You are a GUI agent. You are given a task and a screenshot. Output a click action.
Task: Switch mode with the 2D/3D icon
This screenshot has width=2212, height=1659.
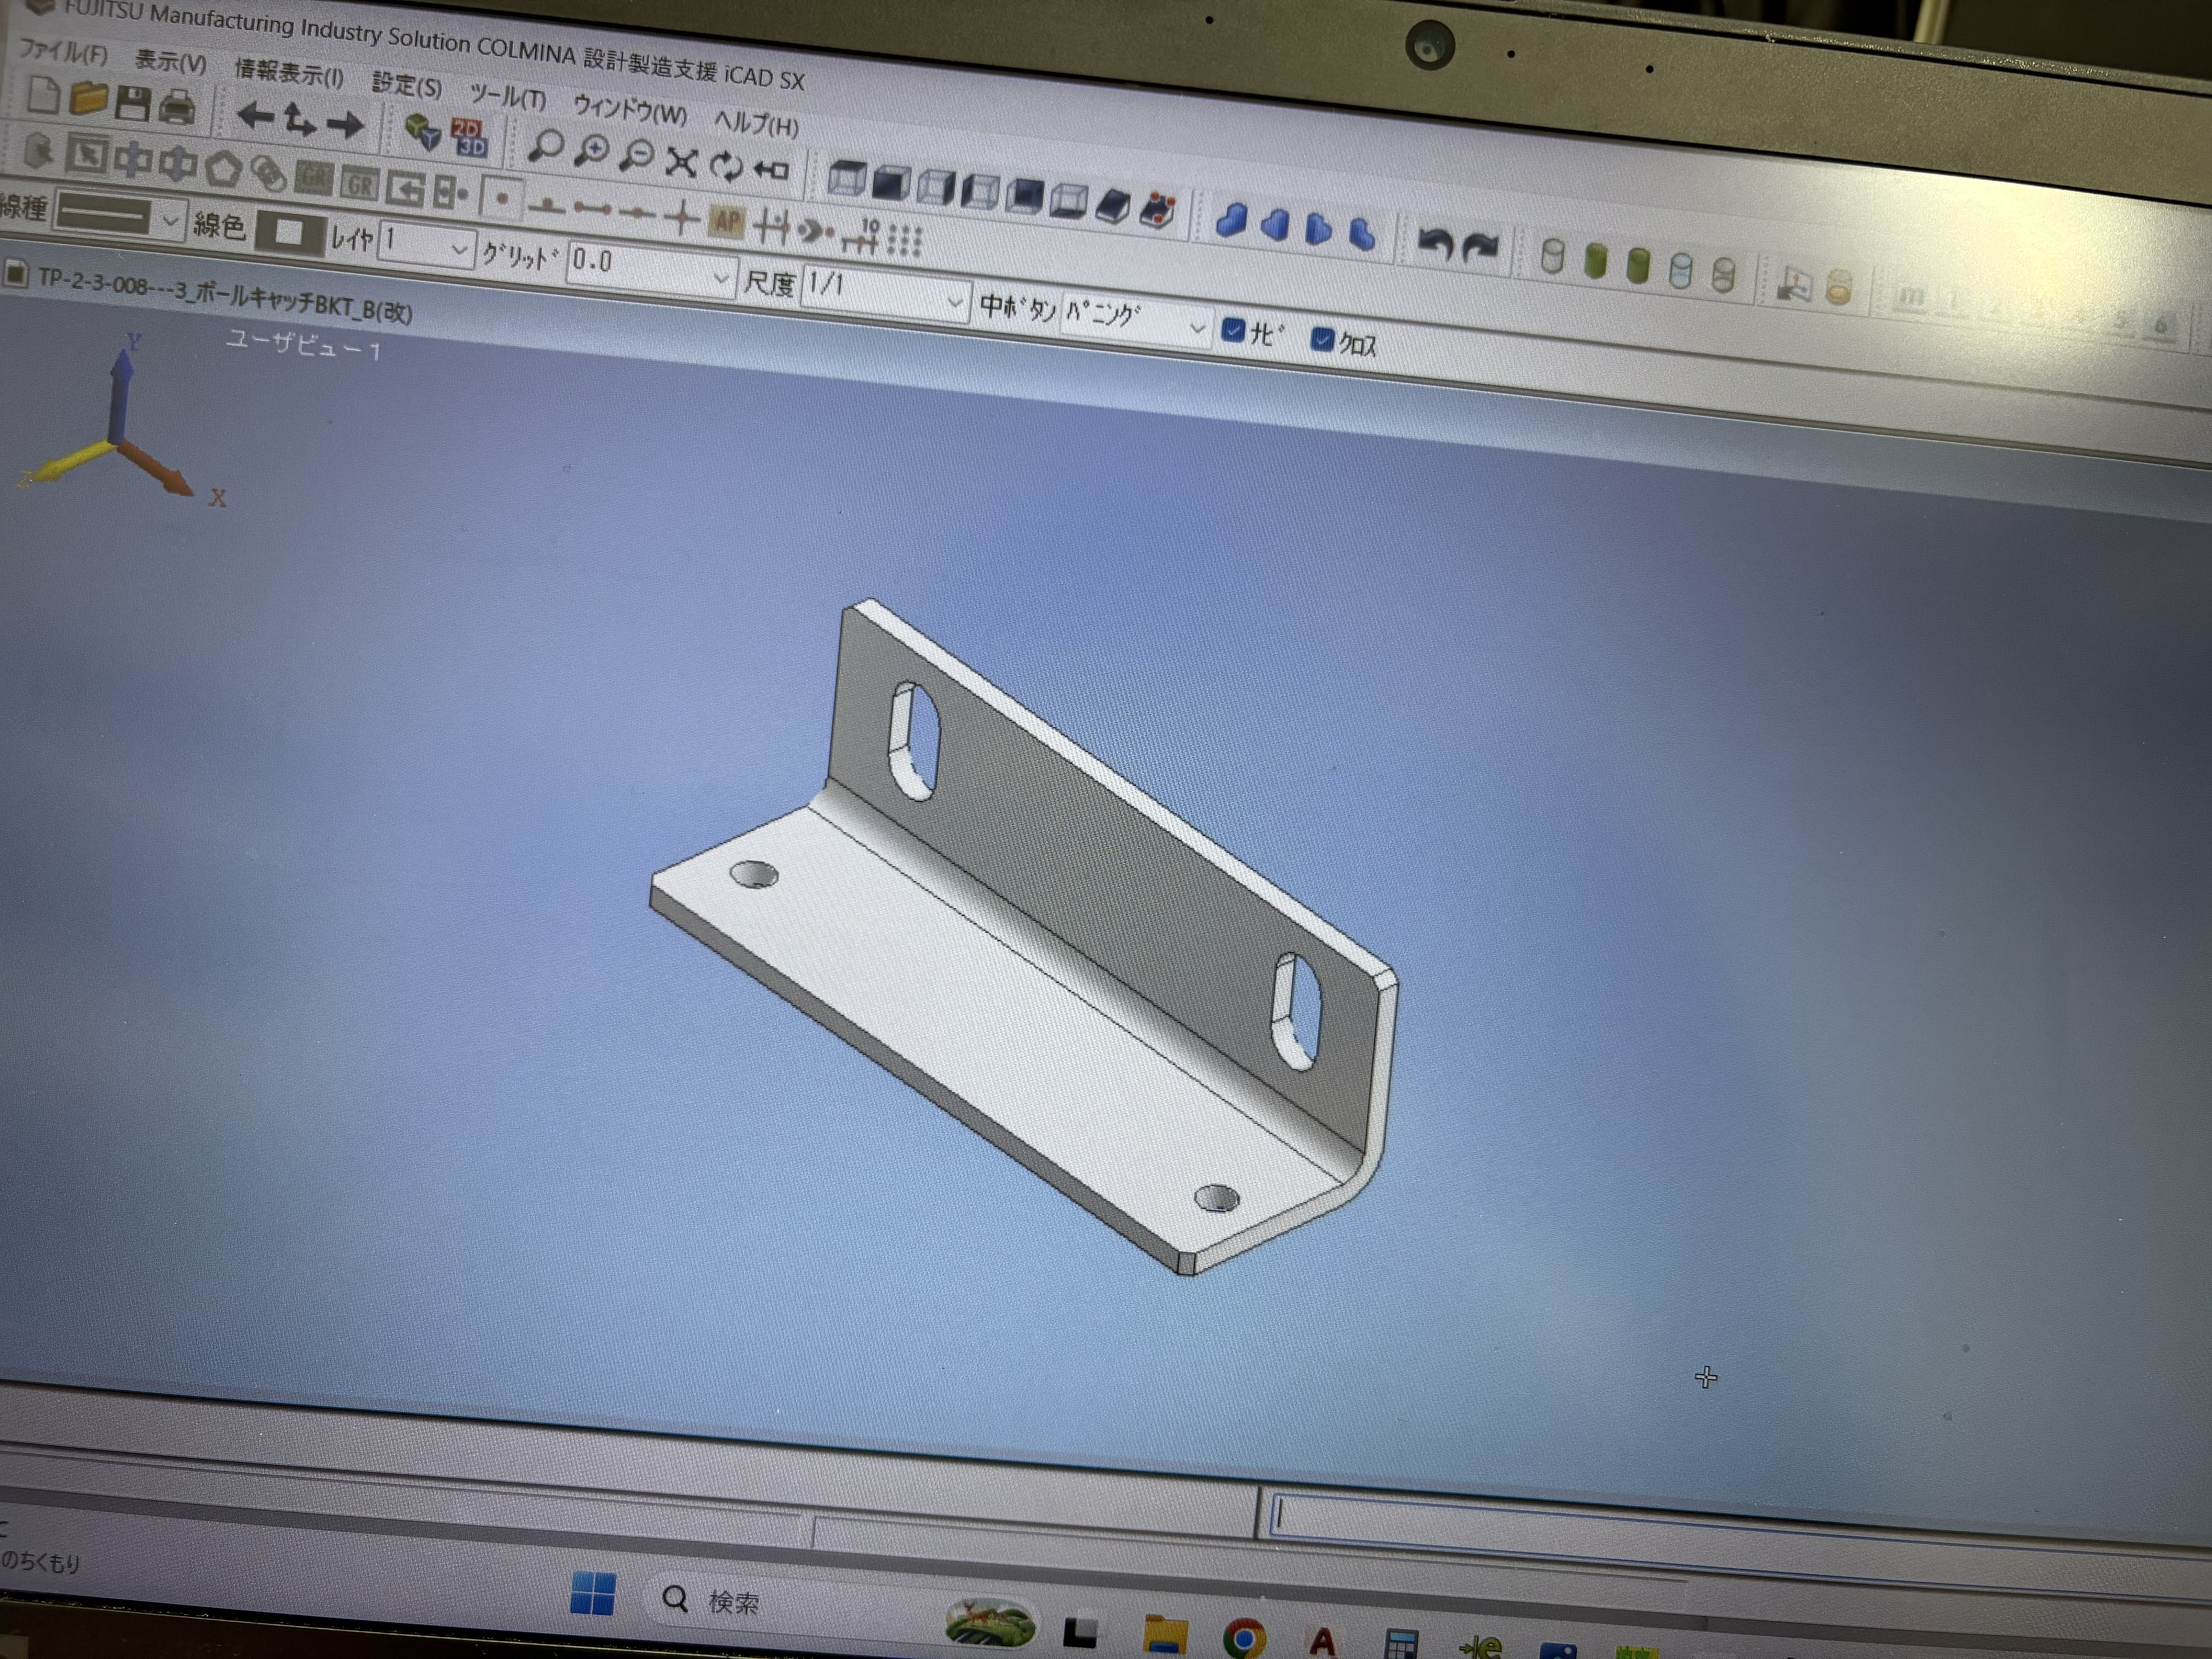pyautogui.click(x=468, y=138)
